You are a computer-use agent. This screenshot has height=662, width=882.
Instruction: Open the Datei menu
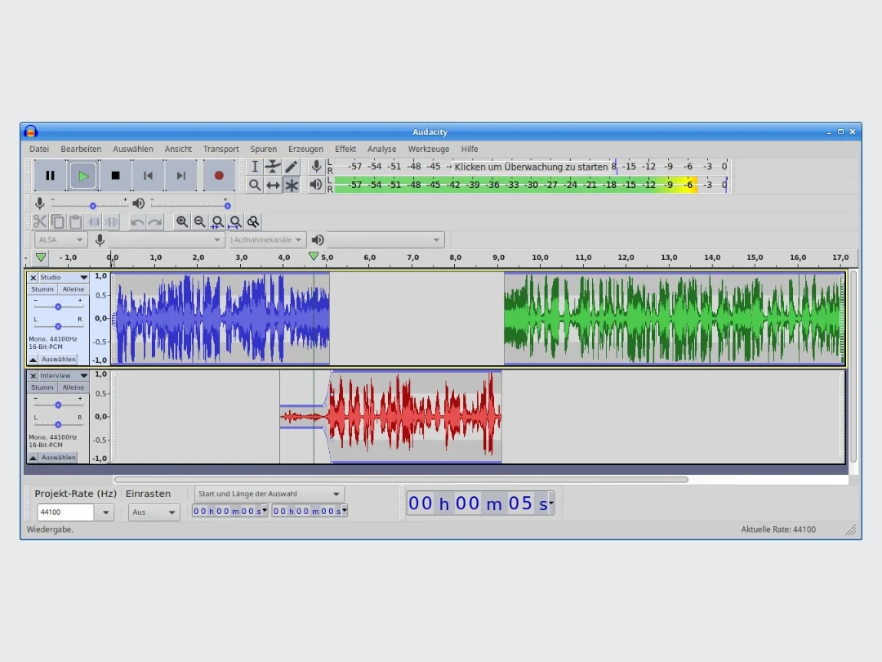click(x=39, y=150)
